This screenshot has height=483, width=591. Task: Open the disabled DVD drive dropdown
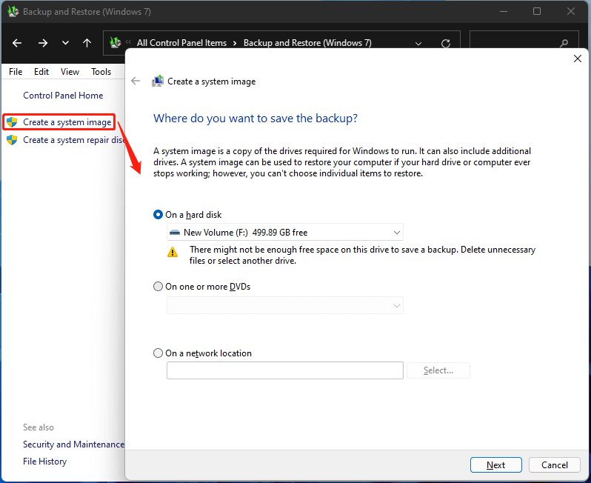pos(285,305)
